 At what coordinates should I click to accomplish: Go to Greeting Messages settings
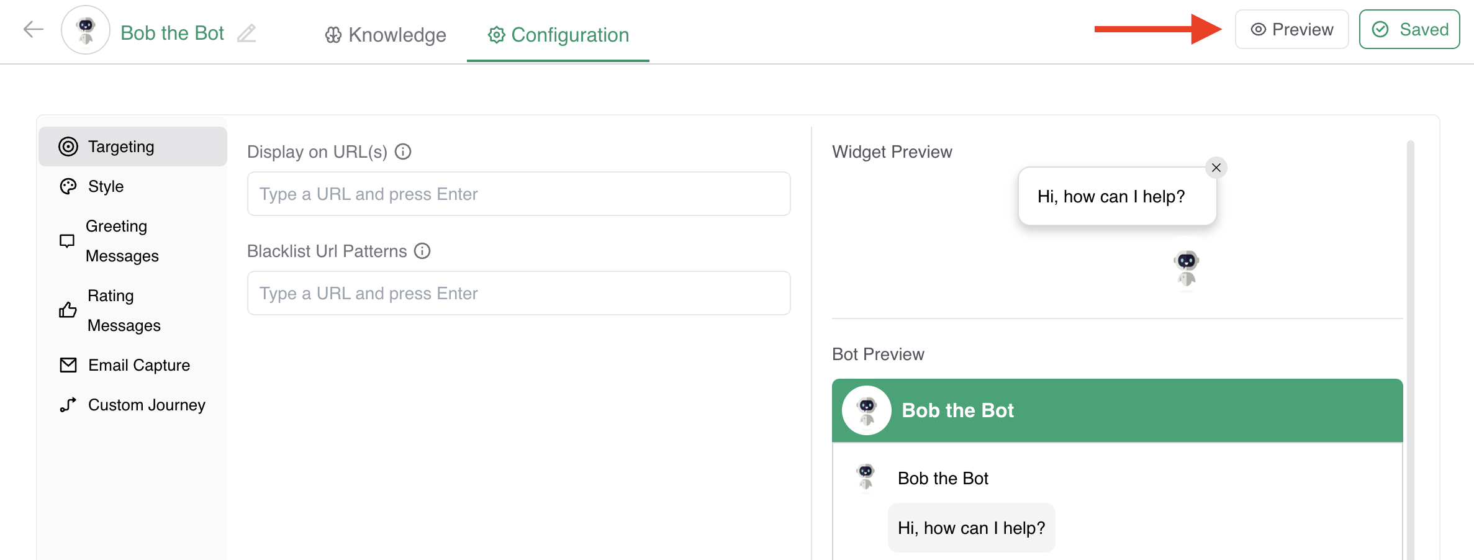tap(122, 241)
